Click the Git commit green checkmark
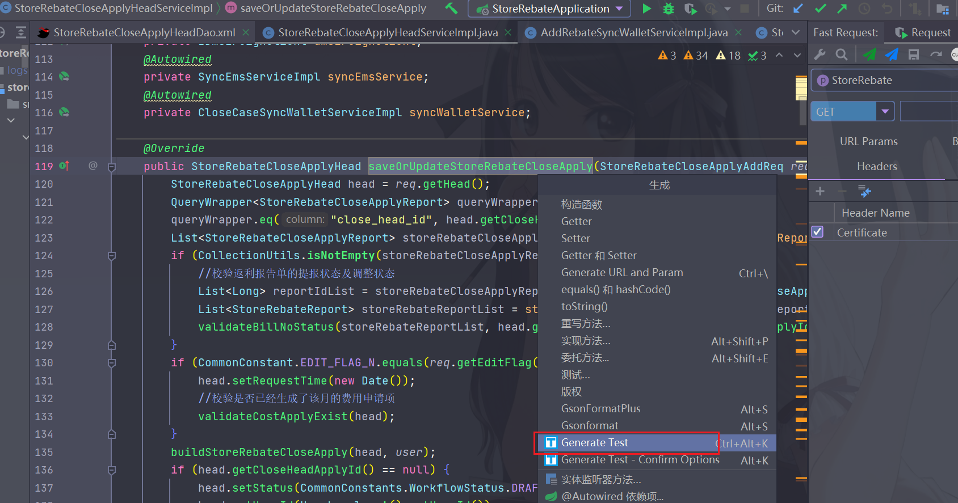Screen dimensions: 958x503 click(x=820, y=9)
